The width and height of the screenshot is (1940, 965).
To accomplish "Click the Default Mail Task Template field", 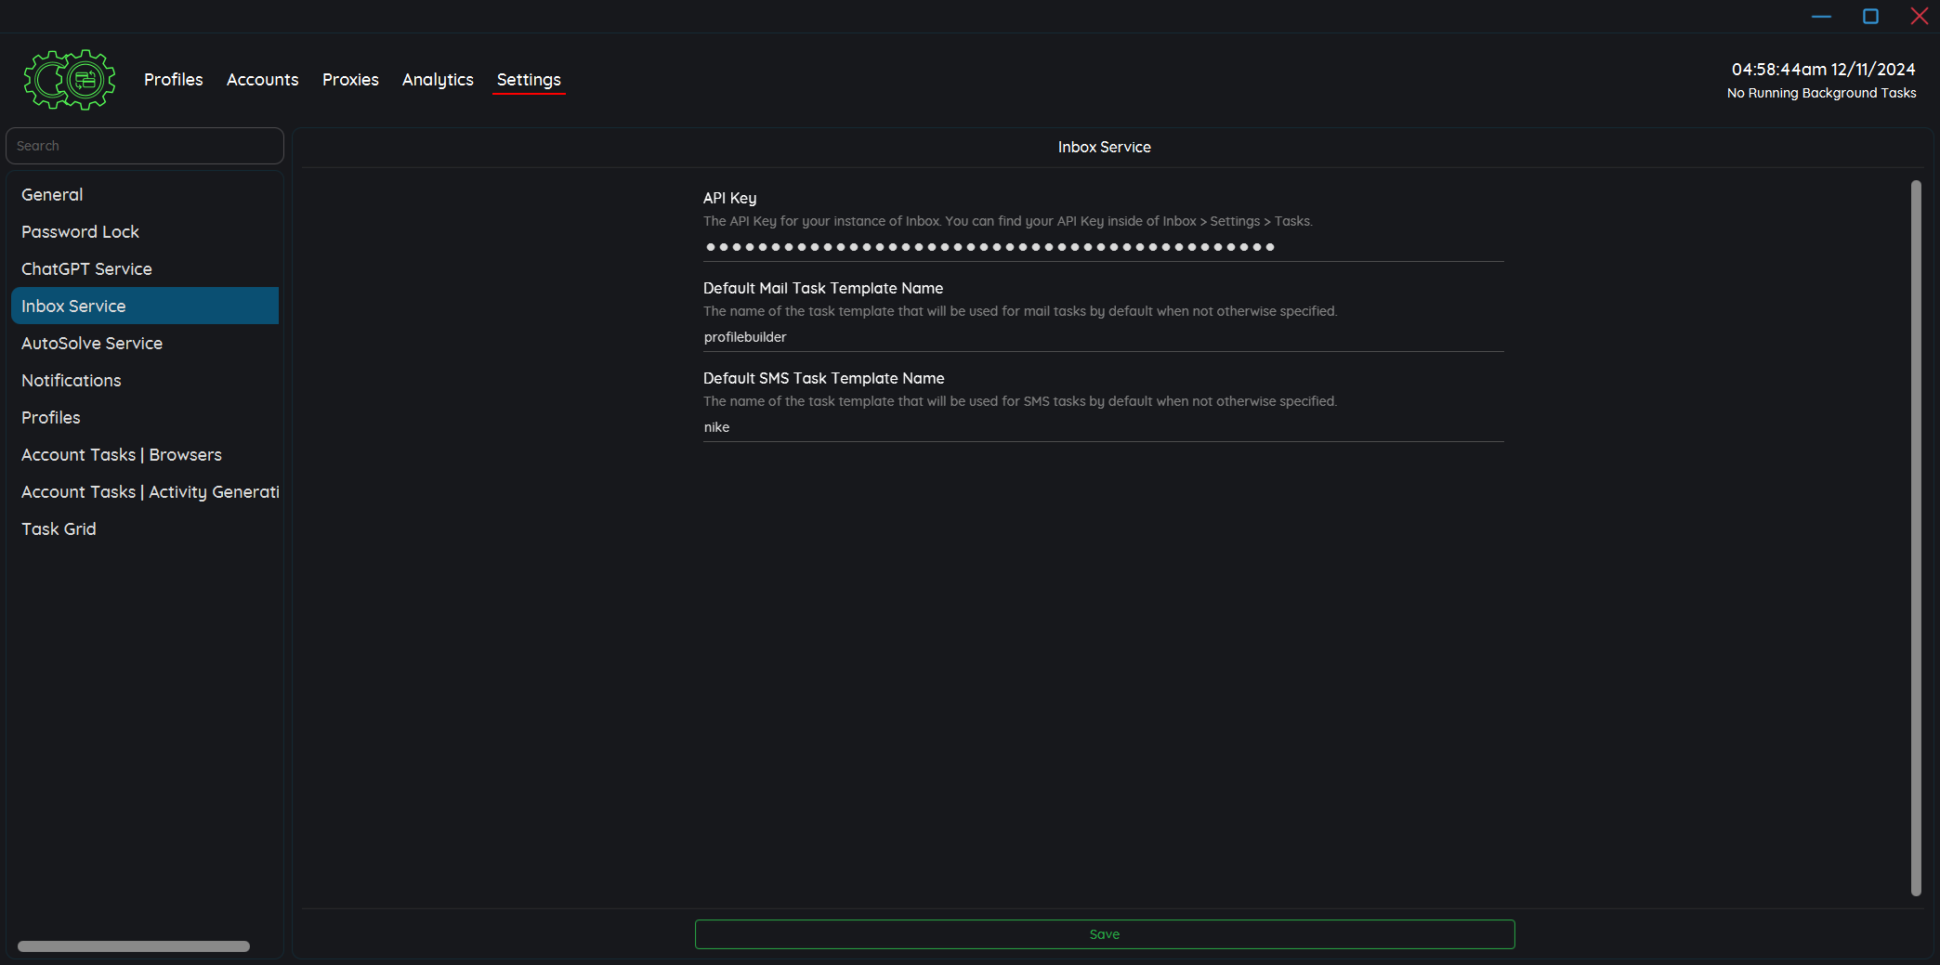I will 1103,337.
